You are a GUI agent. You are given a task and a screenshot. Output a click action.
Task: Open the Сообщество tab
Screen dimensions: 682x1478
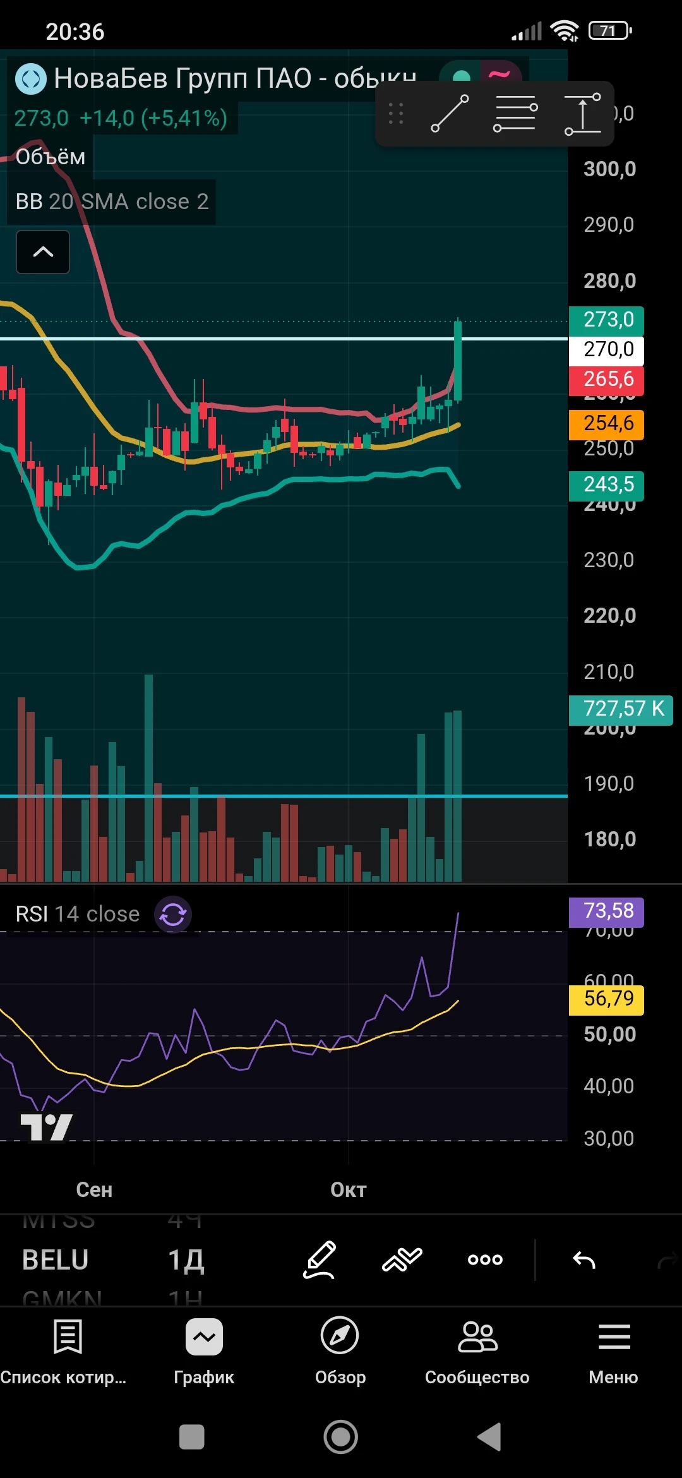(x=477, y=1350)
